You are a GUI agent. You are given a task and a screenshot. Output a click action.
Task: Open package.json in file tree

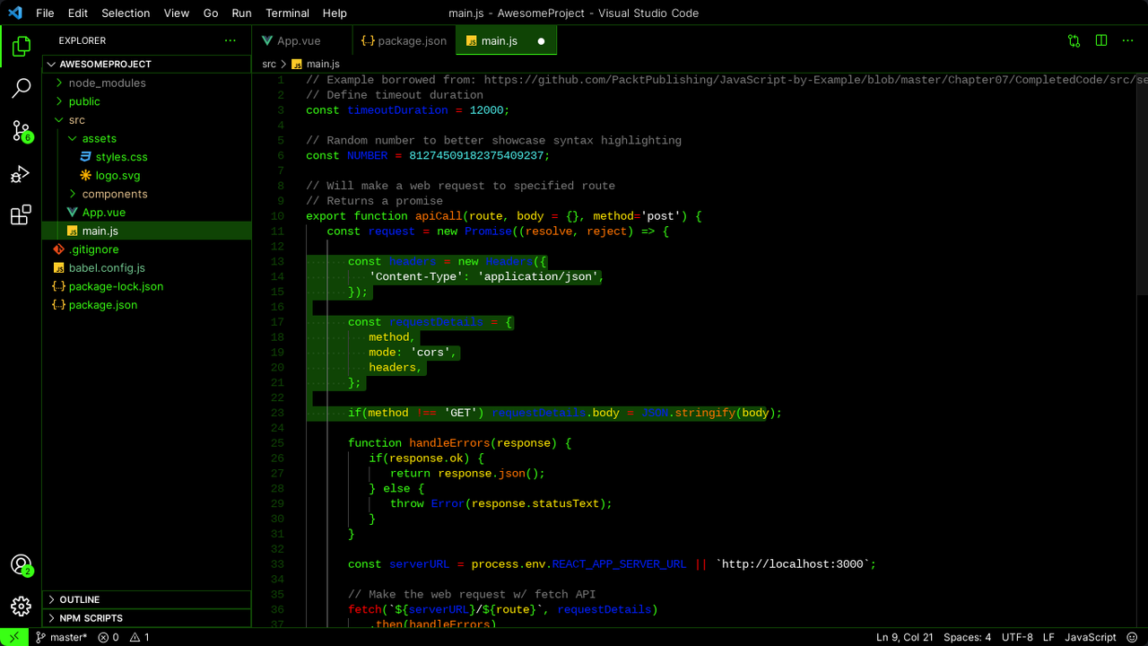(147, 305)
